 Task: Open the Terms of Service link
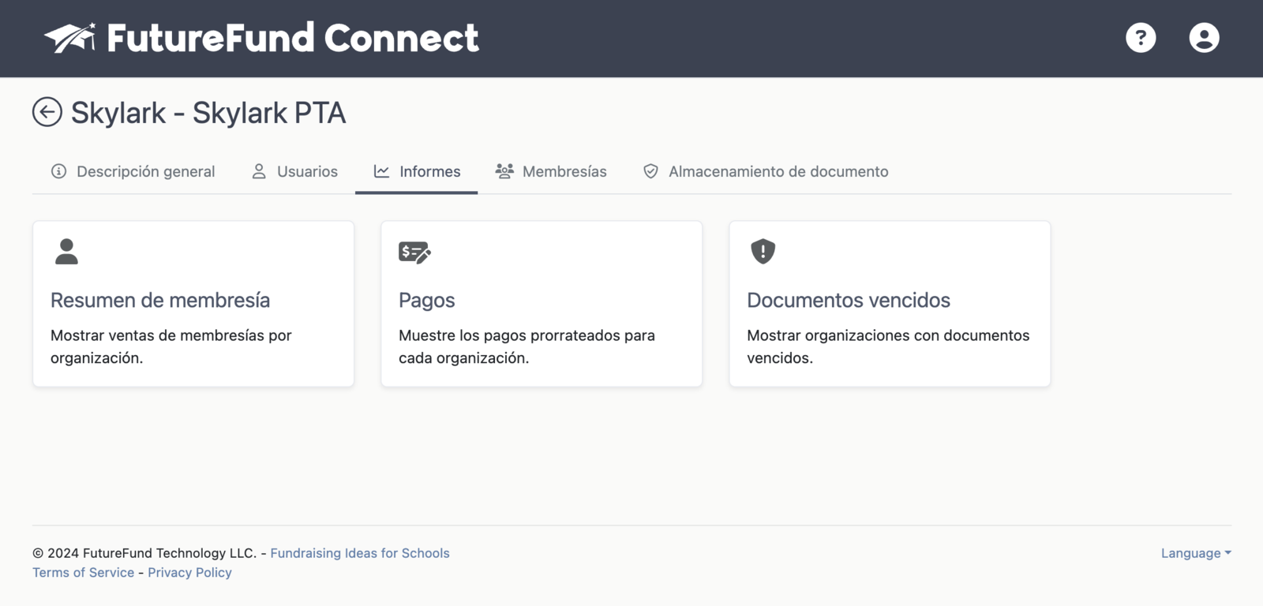pos(83,573)
